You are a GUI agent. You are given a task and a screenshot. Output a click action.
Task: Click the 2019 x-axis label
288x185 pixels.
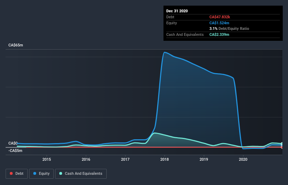pyautogui.click(x=204, y=159)
